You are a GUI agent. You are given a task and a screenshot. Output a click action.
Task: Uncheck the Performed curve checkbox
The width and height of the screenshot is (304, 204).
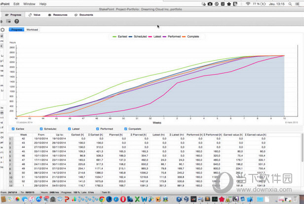pos(98,129)
